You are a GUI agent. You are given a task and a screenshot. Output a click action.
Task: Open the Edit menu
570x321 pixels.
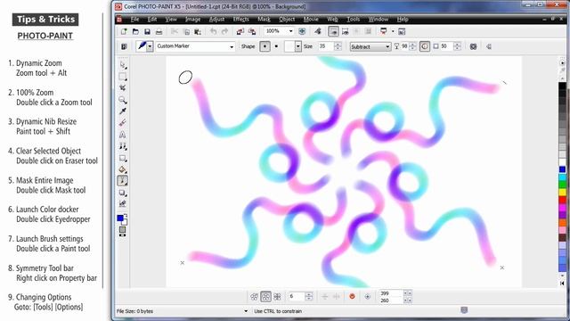152,20
